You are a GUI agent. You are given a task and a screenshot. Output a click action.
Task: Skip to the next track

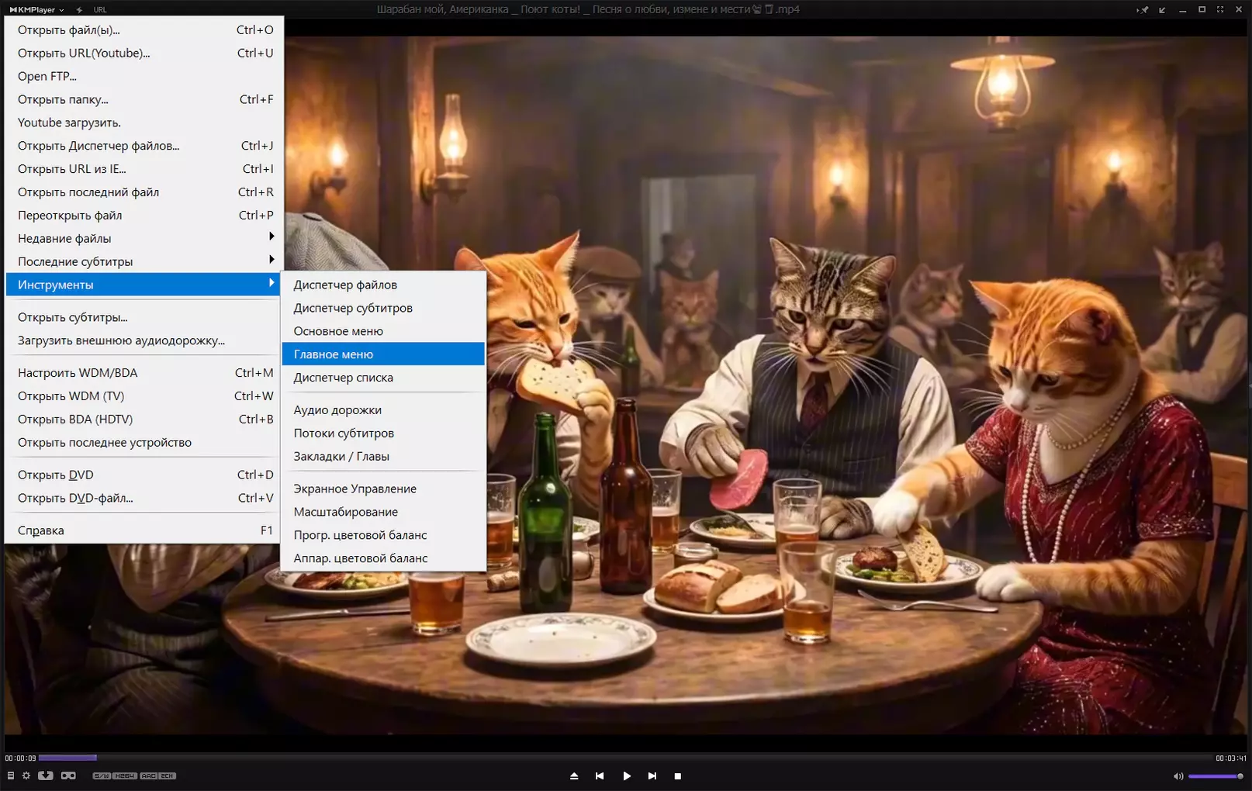pos(652,775)
